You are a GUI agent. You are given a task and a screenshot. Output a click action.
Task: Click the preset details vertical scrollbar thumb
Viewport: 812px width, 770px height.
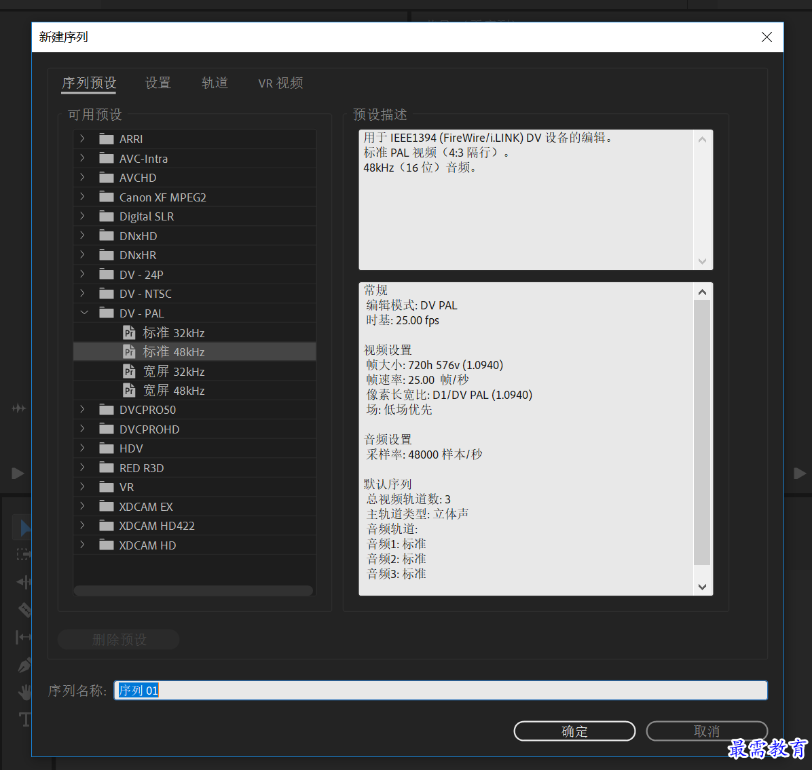coord(702,433)
